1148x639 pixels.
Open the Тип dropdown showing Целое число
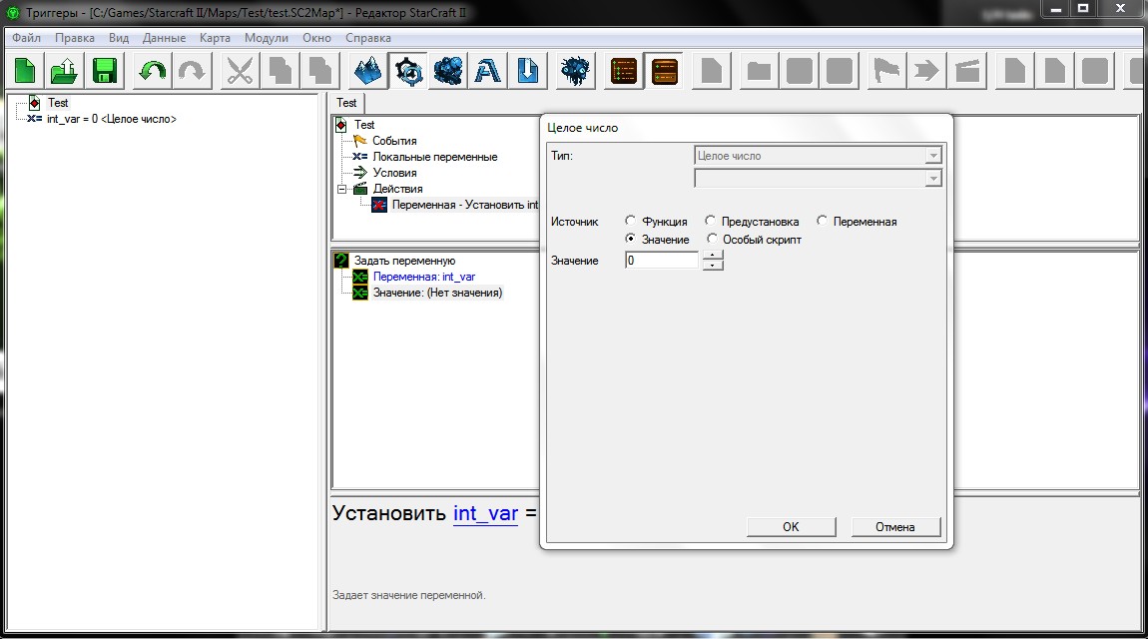(x=818, y=155)
